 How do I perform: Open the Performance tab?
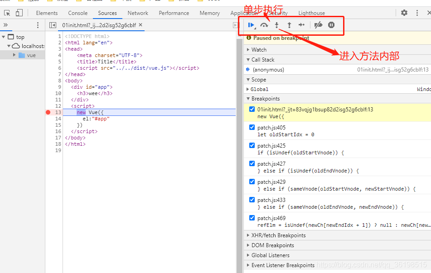[x=174, y=13]
